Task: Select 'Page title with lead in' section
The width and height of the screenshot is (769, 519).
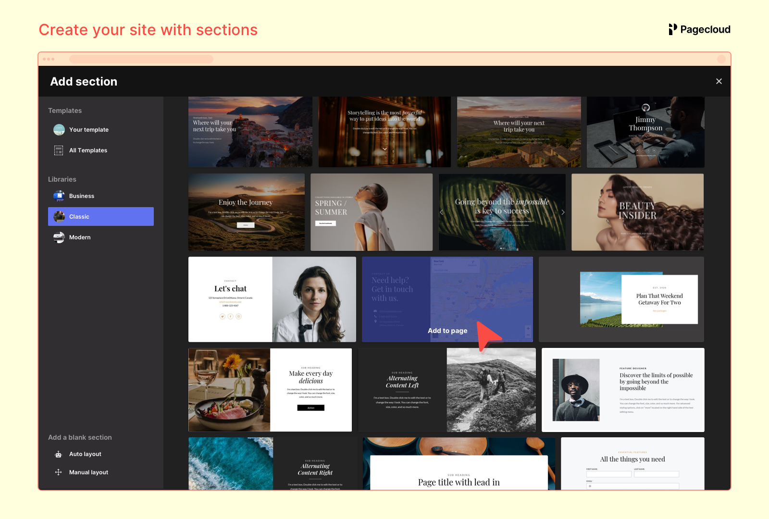Action: pos(459,463)
